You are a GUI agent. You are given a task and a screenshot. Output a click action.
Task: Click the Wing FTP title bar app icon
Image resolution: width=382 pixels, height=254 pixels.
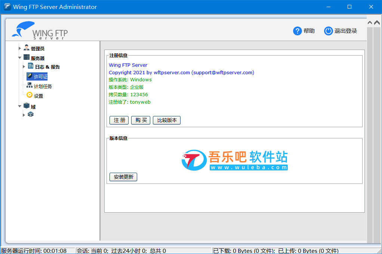pos(7,7)
